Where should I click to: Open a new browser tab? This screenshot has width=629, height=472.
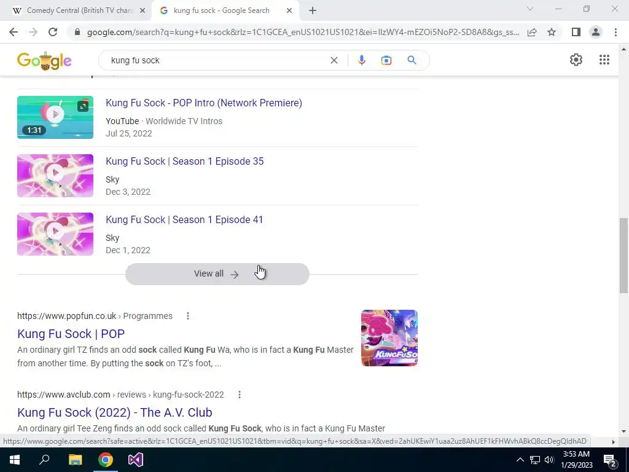point(313,10)
